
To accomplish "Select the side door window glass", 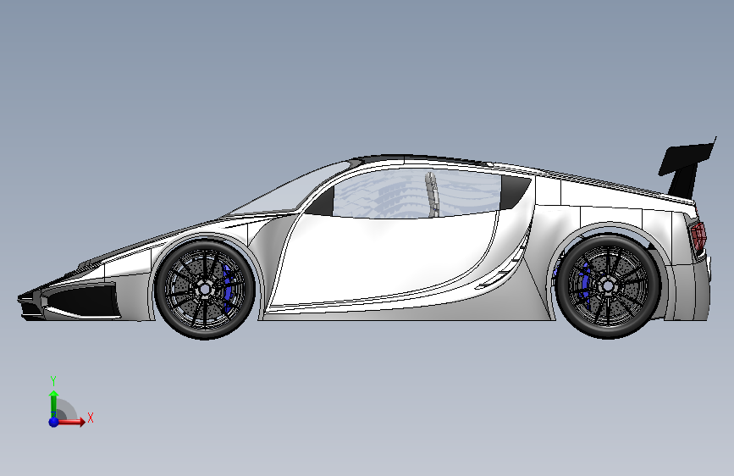I will click(416, 193).
